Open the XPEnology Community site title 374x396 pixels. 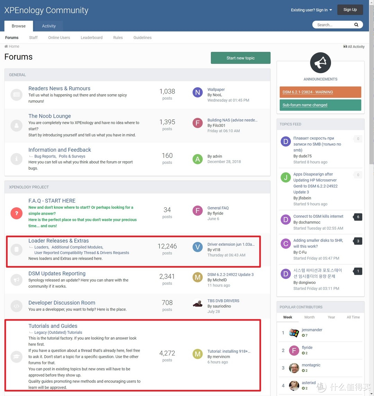pos(46,10)
